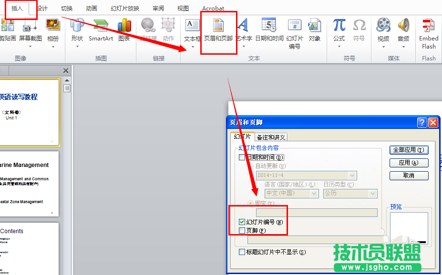Select the Fixed (固定) radio option
Screen dimensions: 442x275
coord(250,203)
